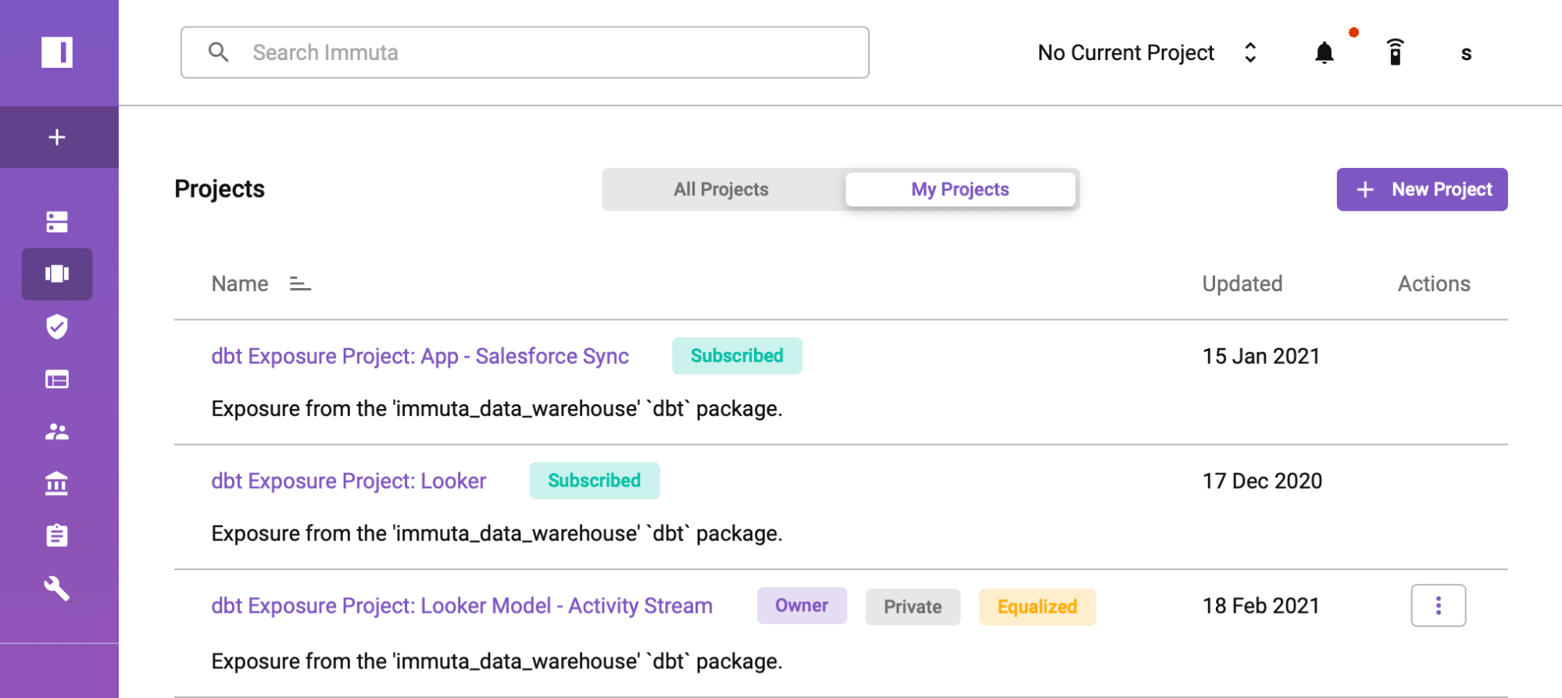This screenshot has height=698, width=1562.
Task: Open the clipboard audit icon in sidebar
Action: (57, 536)
